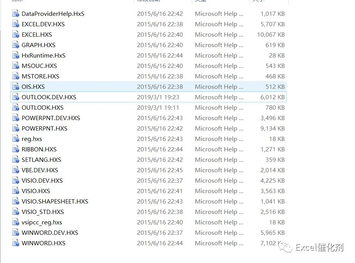Viewport: 355px width, 263px height.
Task: Click the 10,067 KB size value
Action: click(271, 35)
